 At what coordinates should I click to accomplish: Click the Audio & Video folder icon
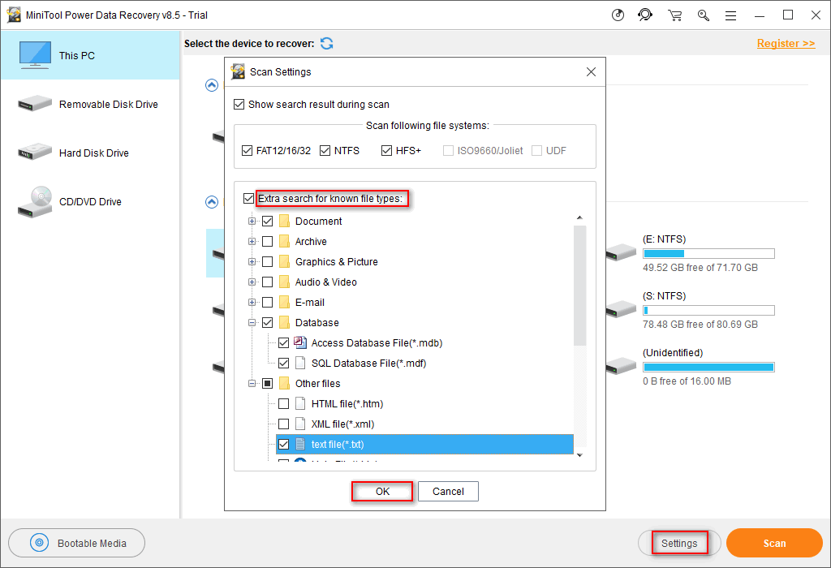coord(284,282)
